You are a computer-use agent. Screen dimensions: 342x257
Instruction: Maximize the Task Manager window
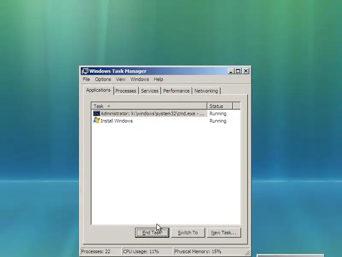tap(238, 71)
